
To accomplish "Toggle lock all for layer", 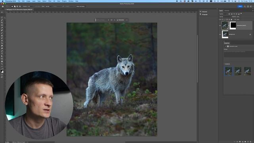I will pos(231,19).
